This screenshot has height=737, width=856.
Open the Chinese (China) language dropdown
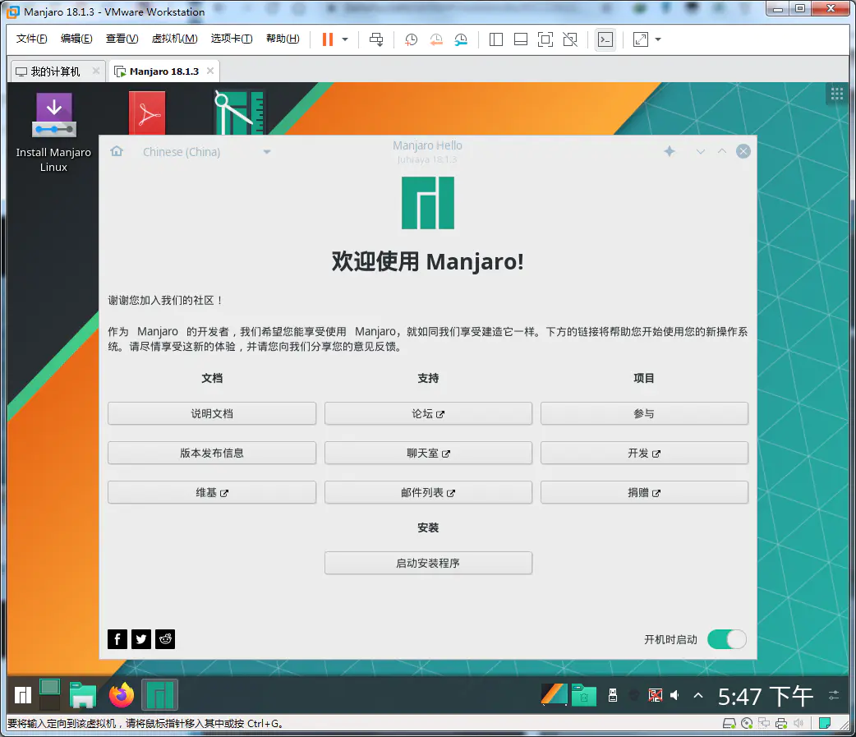click(x=206, y=152)
